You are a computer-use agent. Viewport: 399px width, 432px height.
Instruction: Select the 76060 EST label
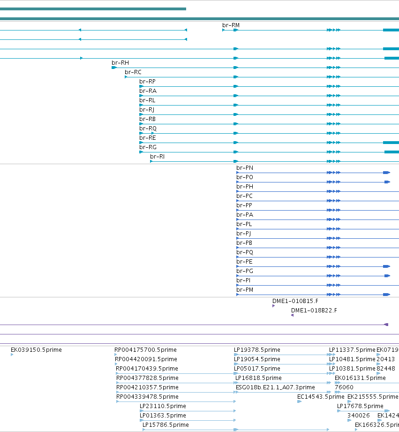(x=344, y=387)
